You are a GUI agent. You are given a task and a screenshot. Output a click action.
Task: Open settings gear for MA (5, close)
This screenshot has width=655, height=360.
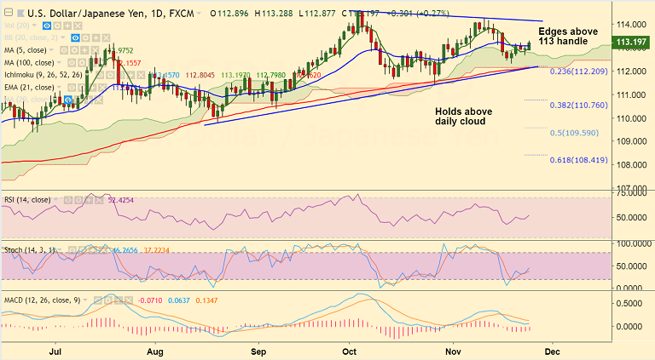click(74, 50)
